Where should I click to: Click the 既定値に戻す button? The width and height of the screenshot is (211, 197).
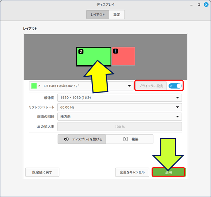click(x=42, y=172)
